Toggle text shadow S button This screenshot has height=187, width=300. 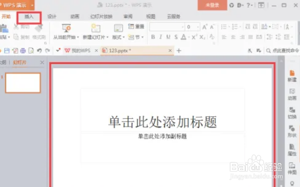click(x=176, y=37)
